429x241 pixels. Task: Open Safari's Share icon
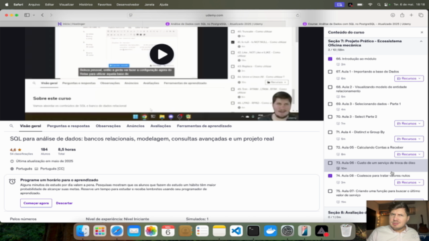tap(402, 15)
